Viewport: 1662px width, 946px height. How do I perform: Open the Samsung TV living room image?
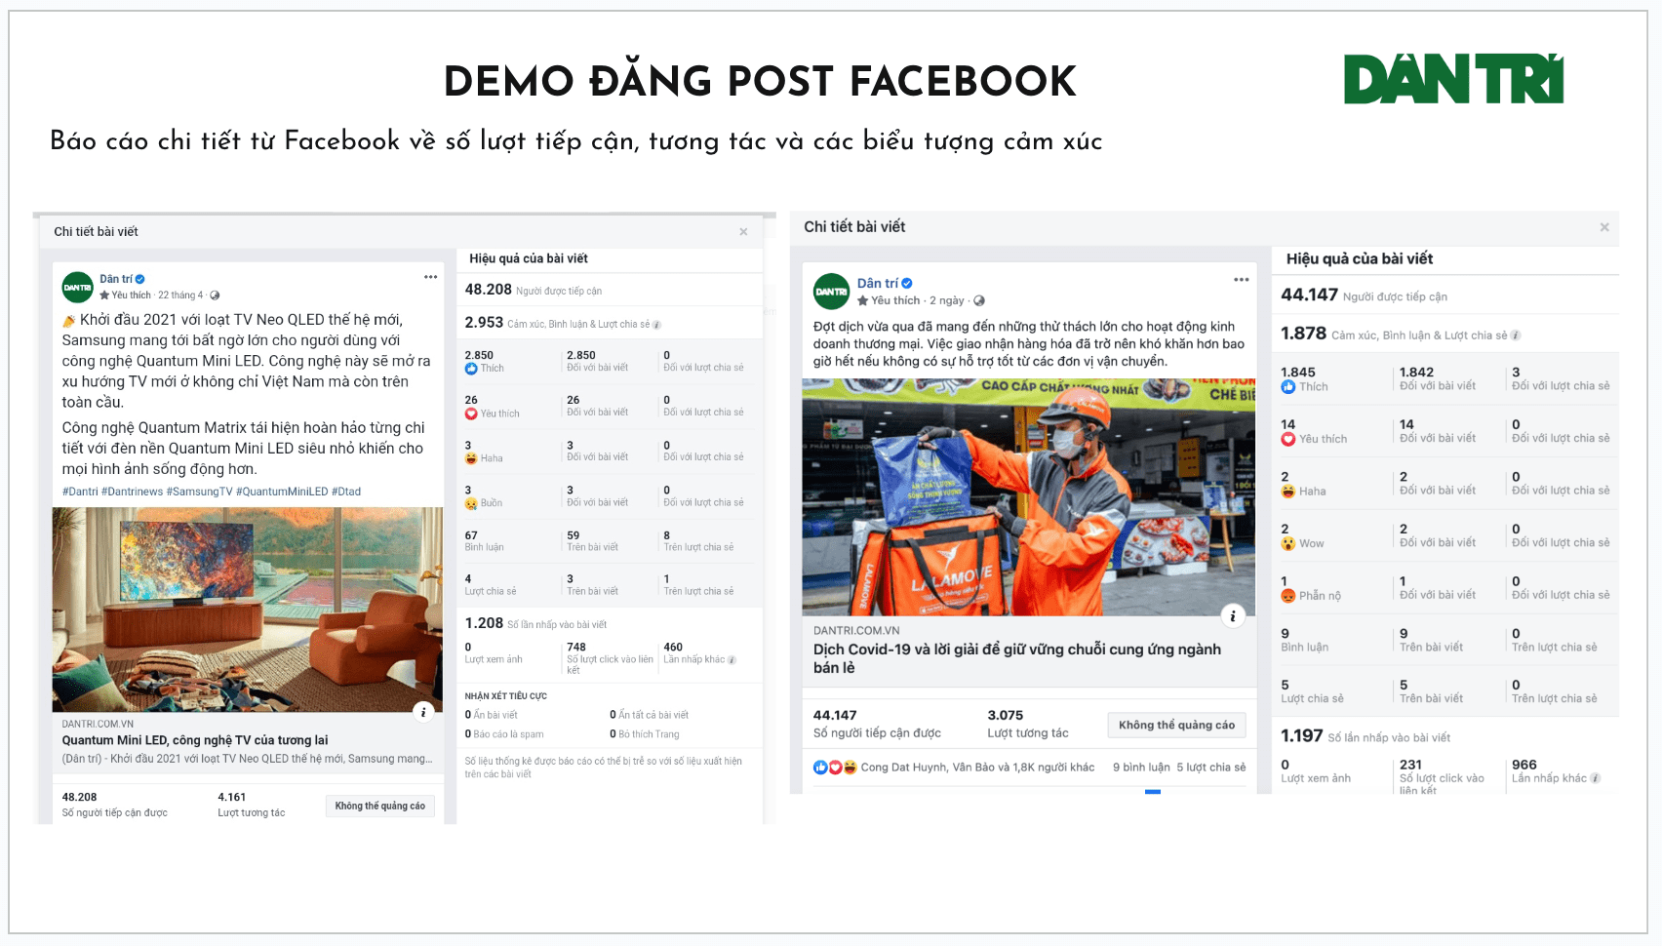point(248,610)
